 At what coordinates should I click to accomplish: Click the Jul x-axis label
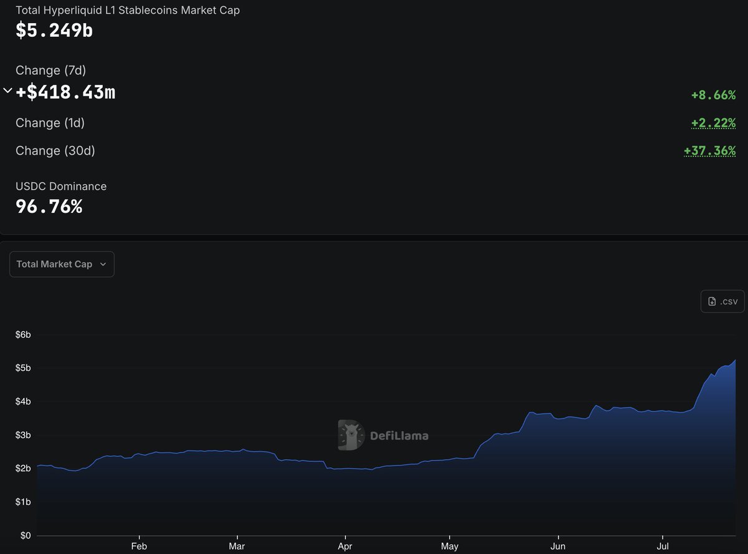(x=663, y=545)
